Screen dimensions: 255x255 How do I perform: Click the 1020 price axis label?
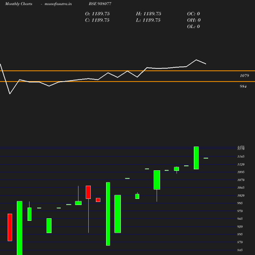[241, 195]
